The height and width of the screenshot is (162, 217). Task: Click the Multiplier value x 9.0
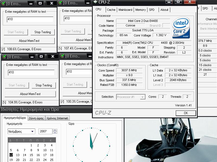click(x=129, y=75)
